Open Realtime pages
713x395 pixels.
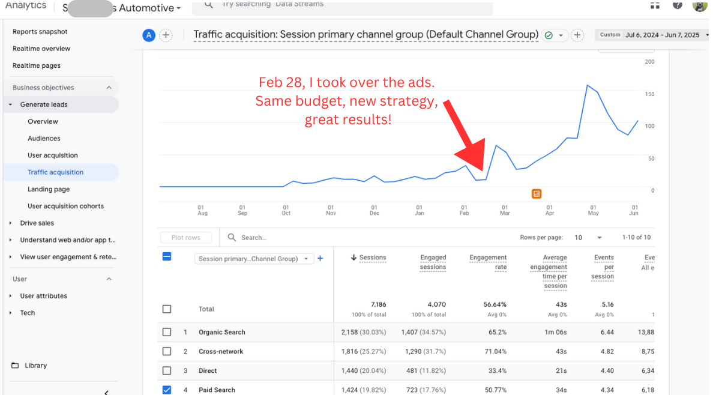click(x=37, y=65)
